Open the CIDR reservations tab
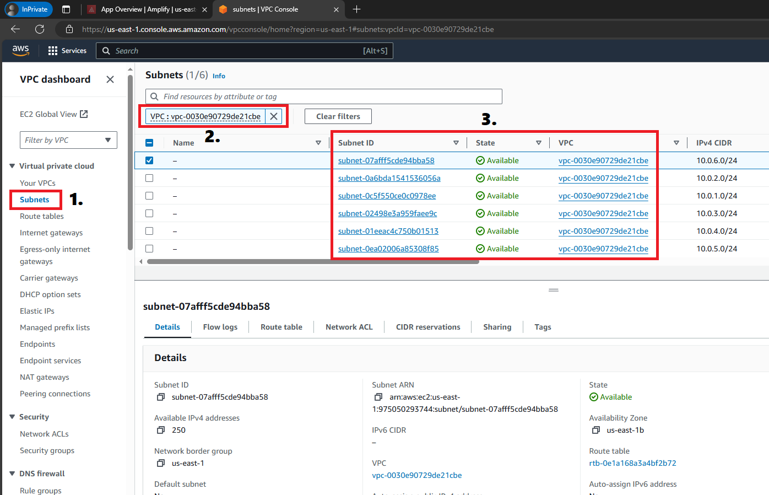 pyautogui.click(x=428, y=327)
